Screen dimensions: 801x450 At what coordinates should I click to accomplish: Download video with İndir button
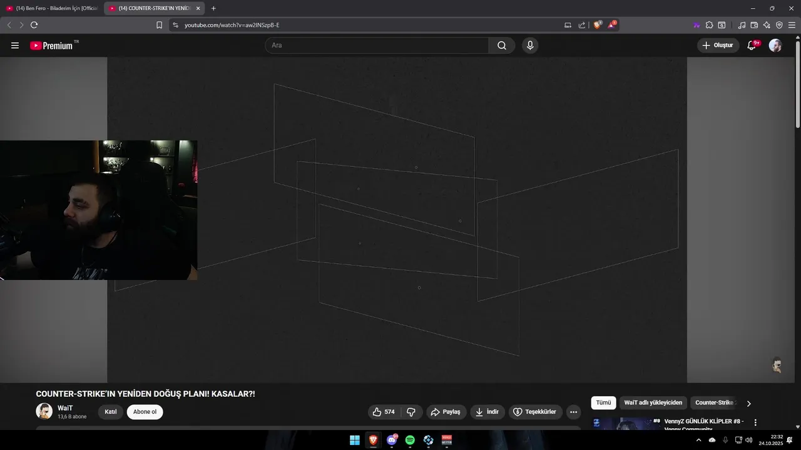point(487,412)
